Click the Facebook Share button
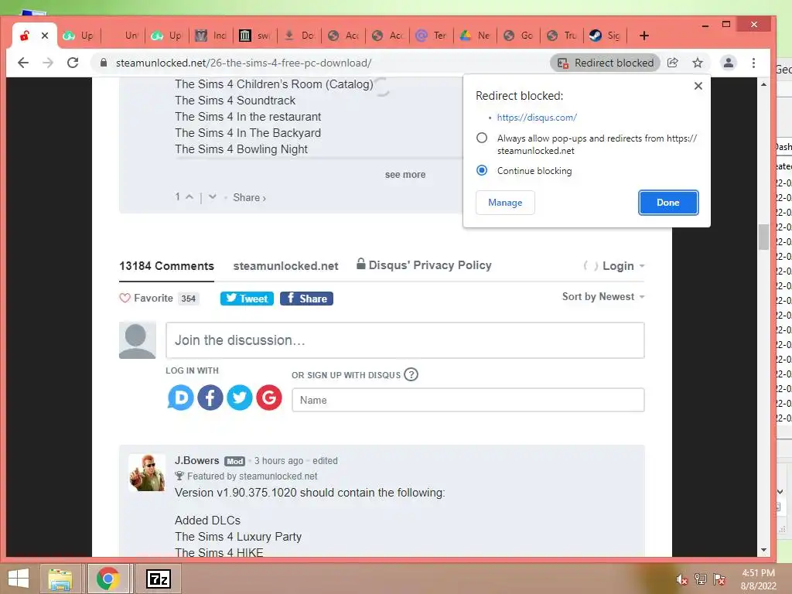Image resolution: width=792 pixels, height=594 pixels. (x=306, y=299)
